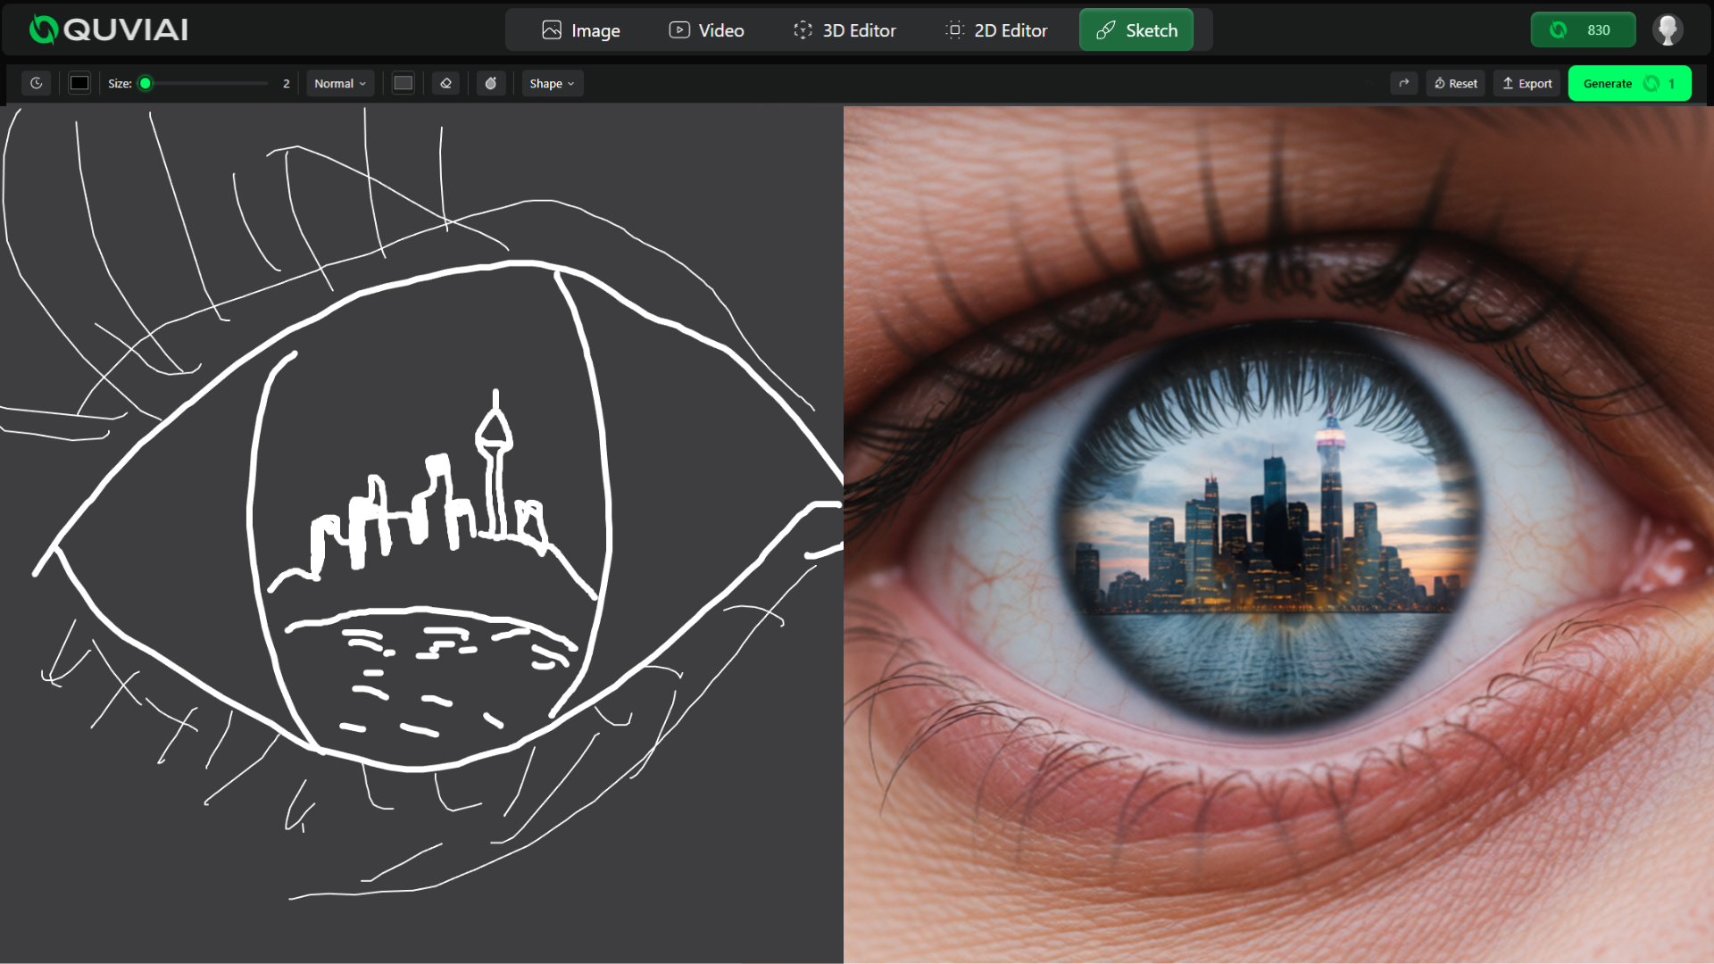Image resolution: width=1714 pixels, height=964 pixels.
Task: Click the Export button
Action: pyautogui.click(x=1527, y=83)
